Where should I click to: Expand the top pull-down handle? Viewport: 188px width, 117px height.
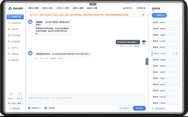point(93,4)
